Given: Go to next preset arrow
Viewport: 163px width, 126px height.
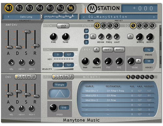Looking at the screenshot, I should (x=154, y=17).
